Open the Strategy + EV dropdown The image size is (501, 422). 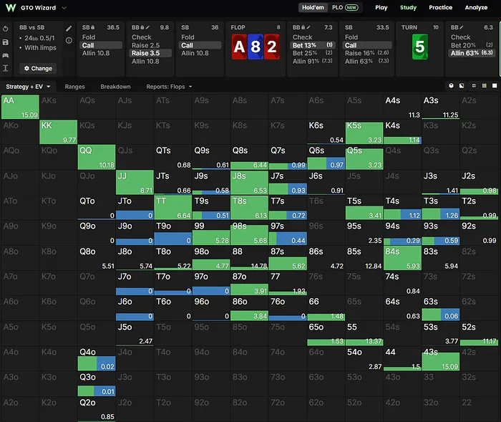[28, 87]
